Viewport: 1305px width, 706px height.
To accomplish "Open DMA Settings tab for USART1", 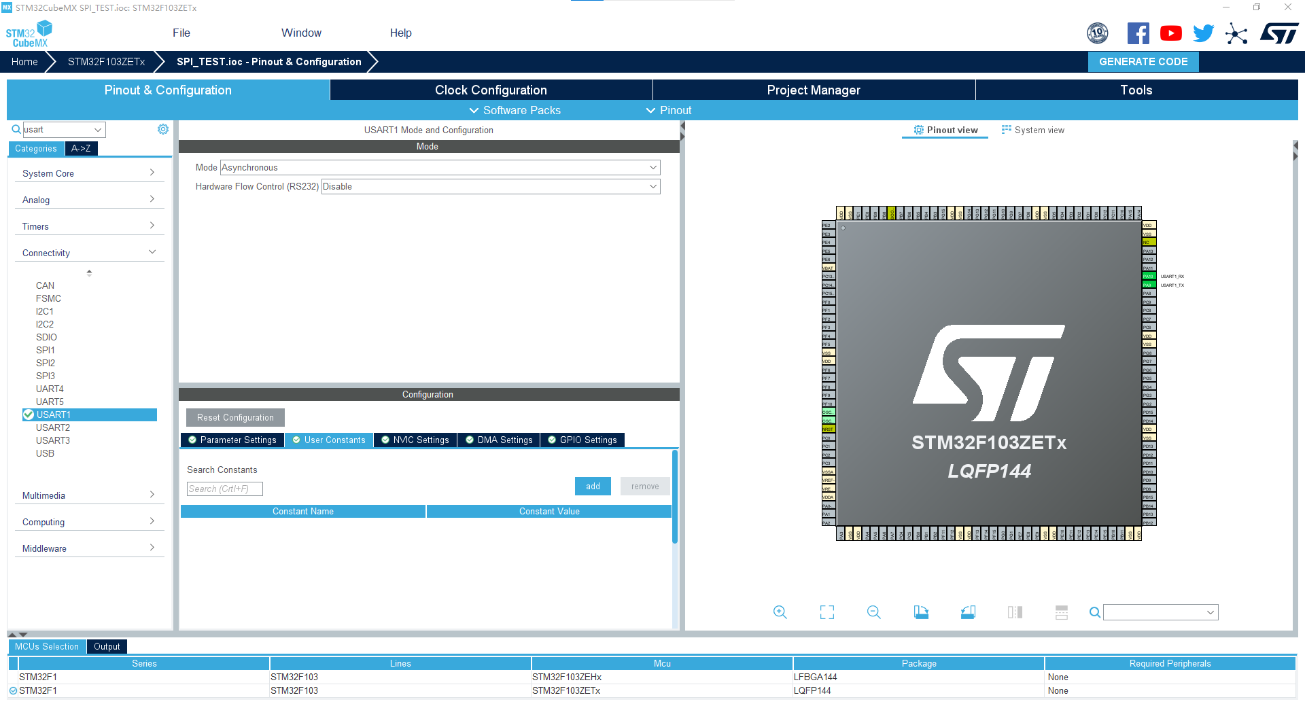I will (498, 440).
